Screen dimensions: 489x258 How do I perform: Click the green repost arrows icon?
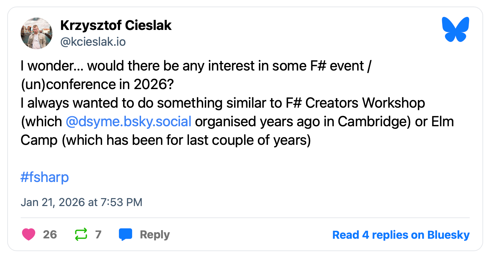[x=81, y=235]
